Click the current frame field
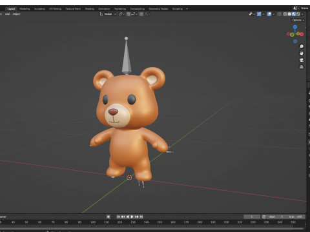310x232 pixels. (252, 217)
